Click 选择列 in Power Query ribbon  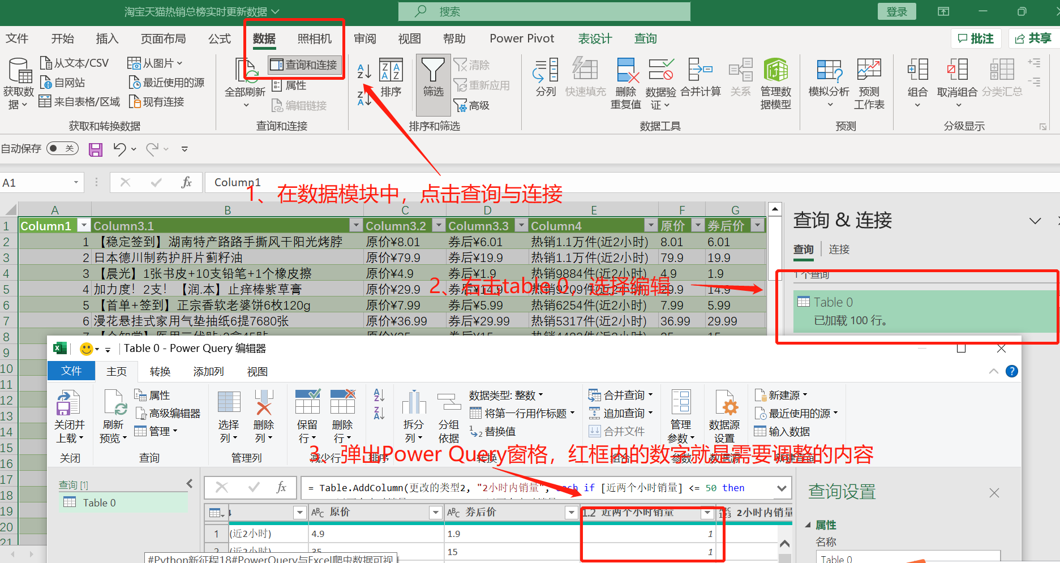point(229,418)
